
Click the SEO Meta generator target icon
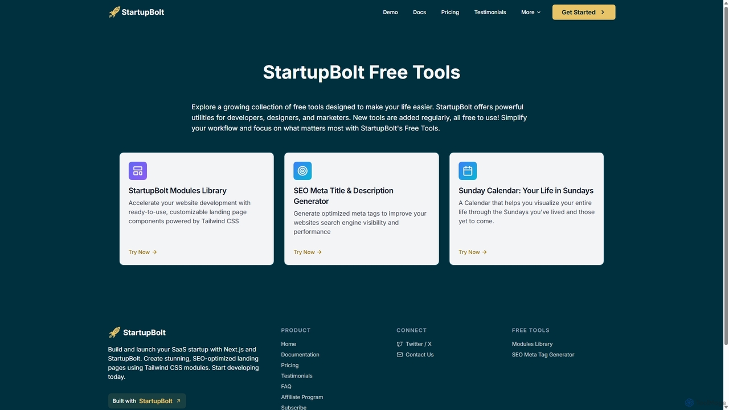coord(302,171)
